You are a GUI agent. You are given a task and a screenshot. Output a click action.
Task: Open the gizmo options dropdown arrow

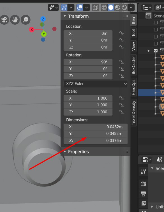click(x=71, y=8)
